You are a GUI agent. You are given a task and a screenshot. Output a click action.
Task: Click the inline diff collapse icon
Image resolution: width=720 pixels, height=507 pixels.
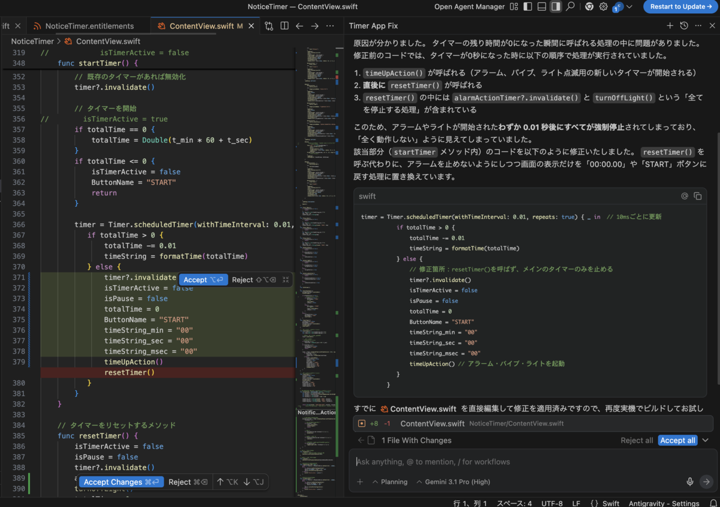pyautogui.click(x=286, y=280)
